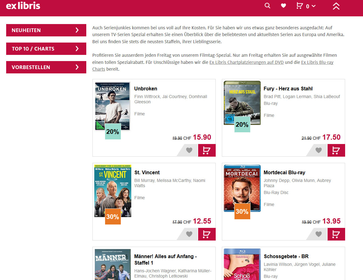Open the NEUHEITEN menu item
Viewport: 363px width, 280px height.
pyautogui.click(x=46, y=30)
